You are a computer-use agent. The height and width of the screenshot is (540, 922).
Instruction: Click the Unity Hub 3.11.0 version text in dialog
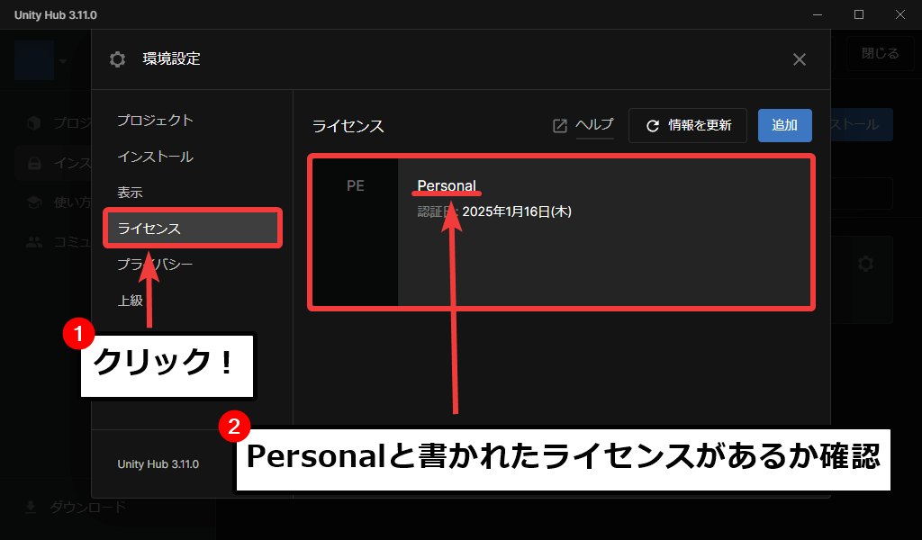pyautogui.click(x=158, y=464)
